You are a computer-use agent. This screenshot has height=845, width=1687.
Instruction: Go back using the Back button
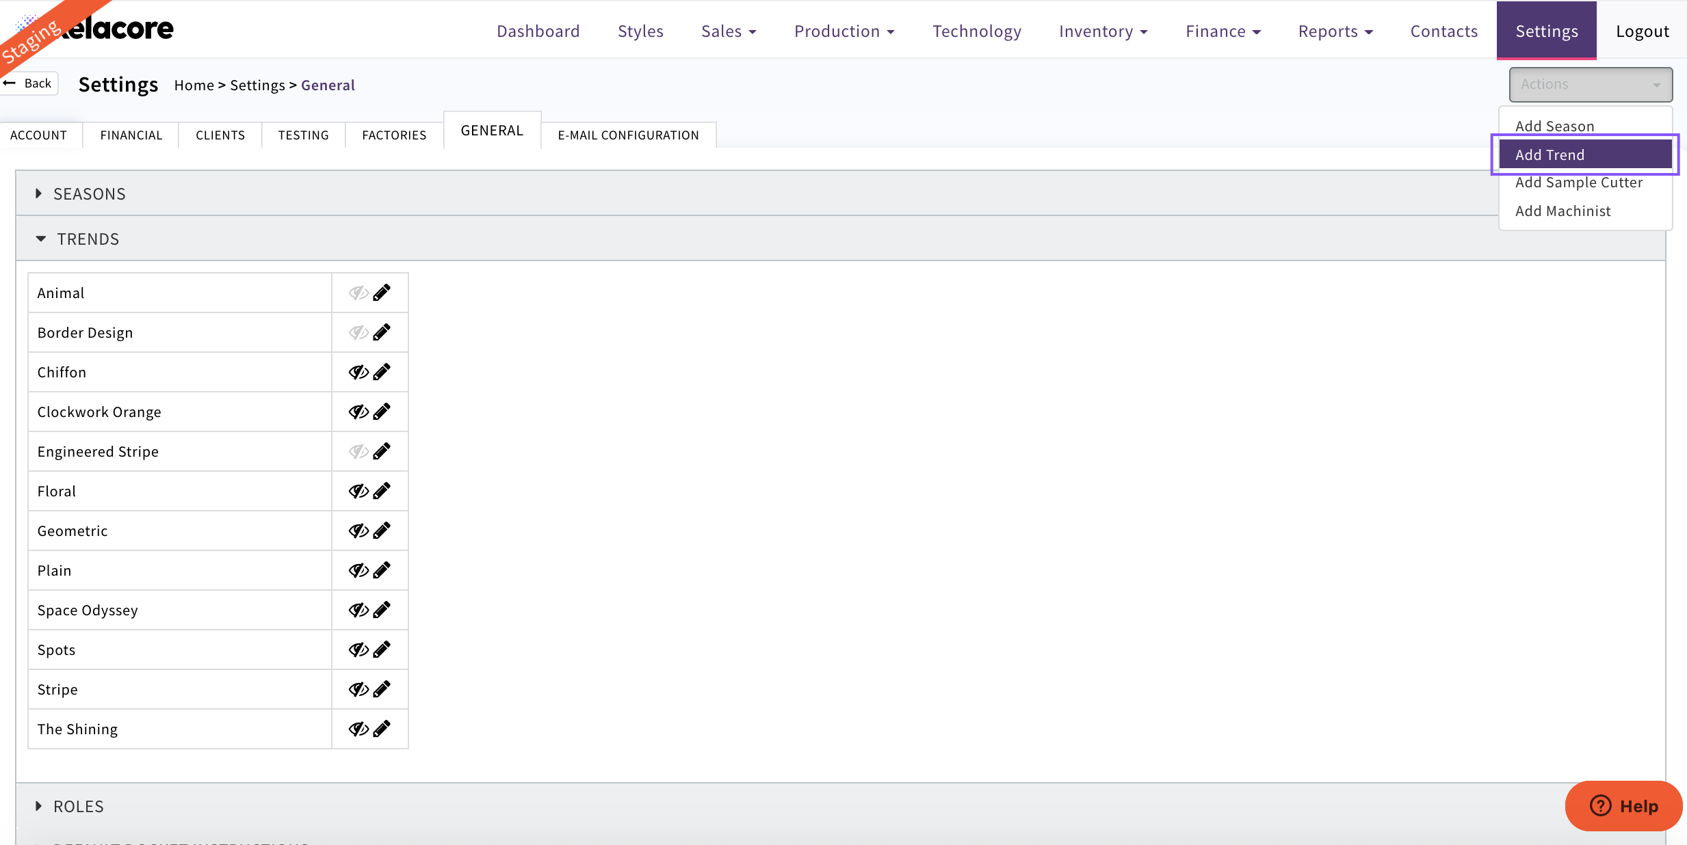(29, 83)
